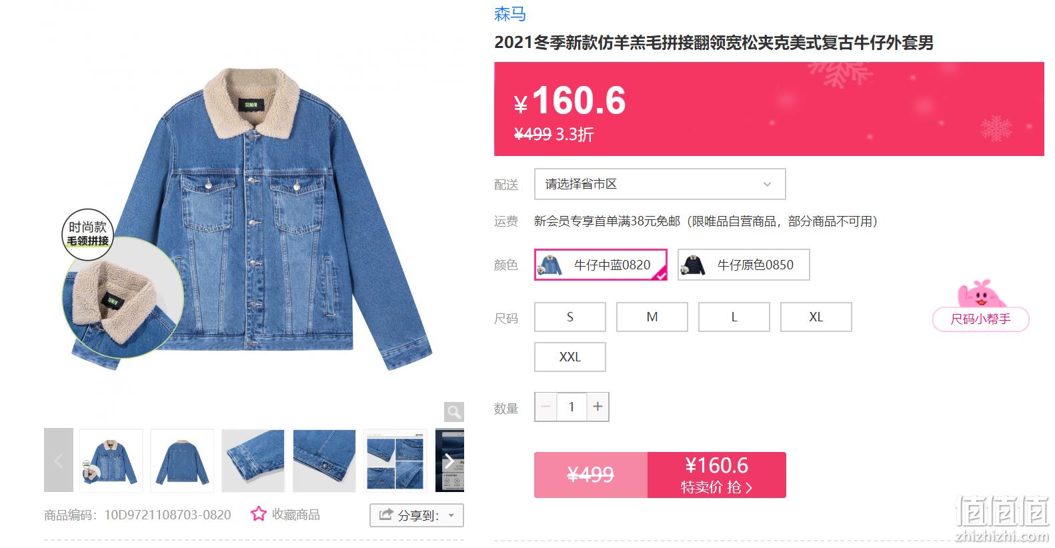Click the ¥160.6 特卖价 抢 buy button
The height and width of the screenshot is (548, 1055).
pos(717,475)
